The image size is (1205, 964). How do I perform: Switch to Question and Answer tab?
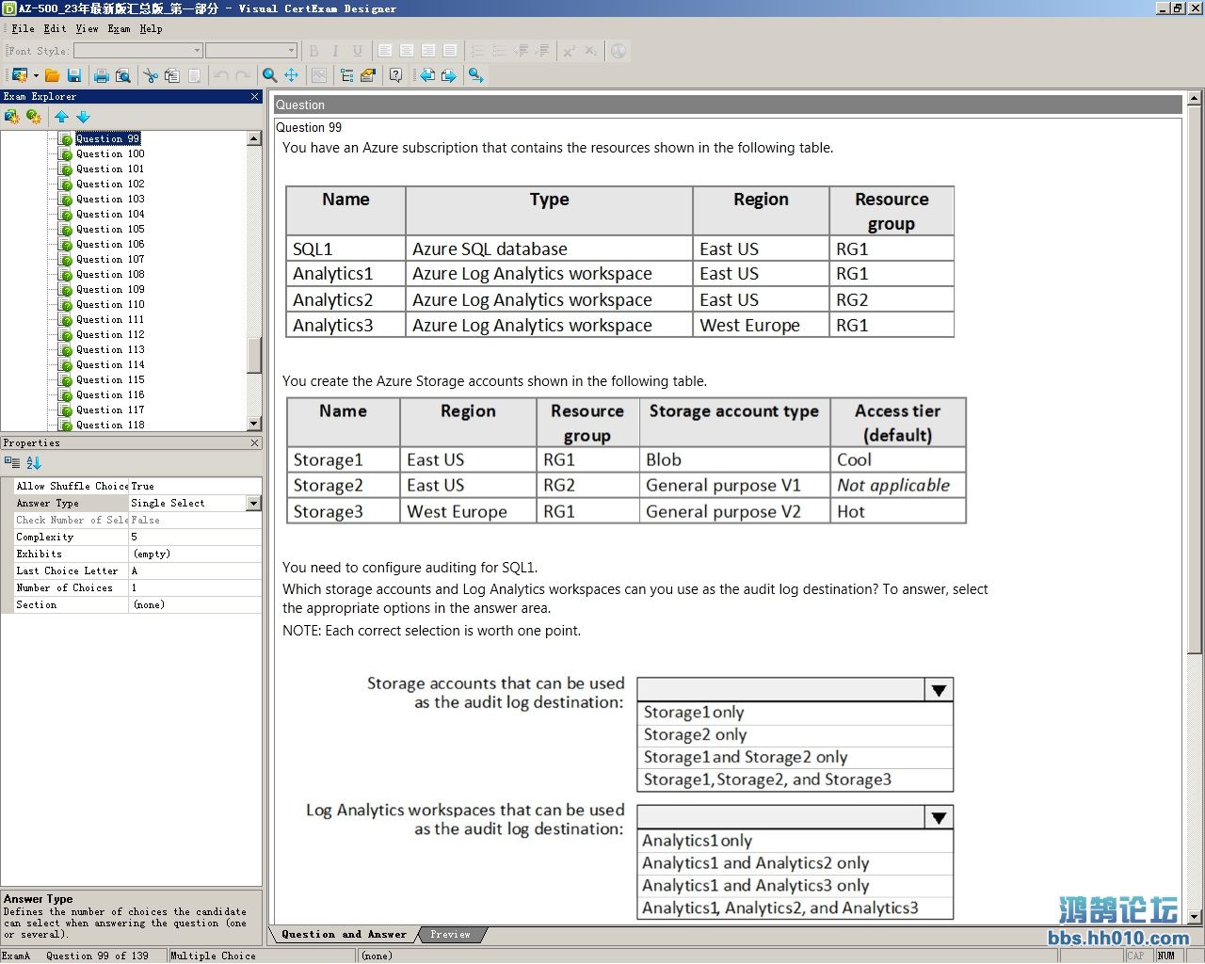(344, 935)
